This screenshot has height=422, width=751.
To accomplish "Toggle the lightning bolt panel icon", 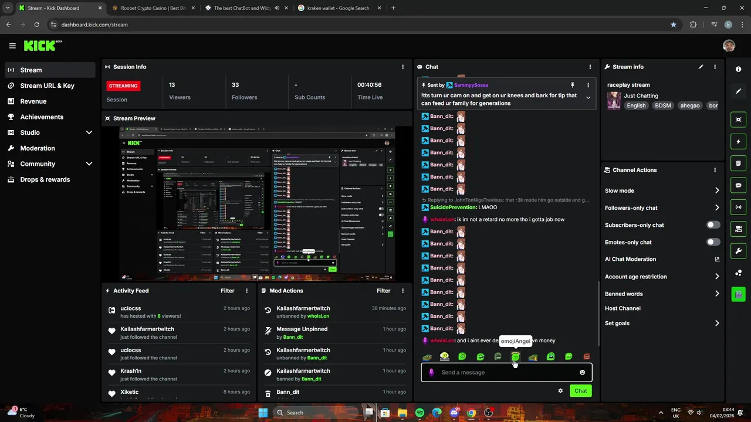I will pyautogui.click(x=738, y=141).
